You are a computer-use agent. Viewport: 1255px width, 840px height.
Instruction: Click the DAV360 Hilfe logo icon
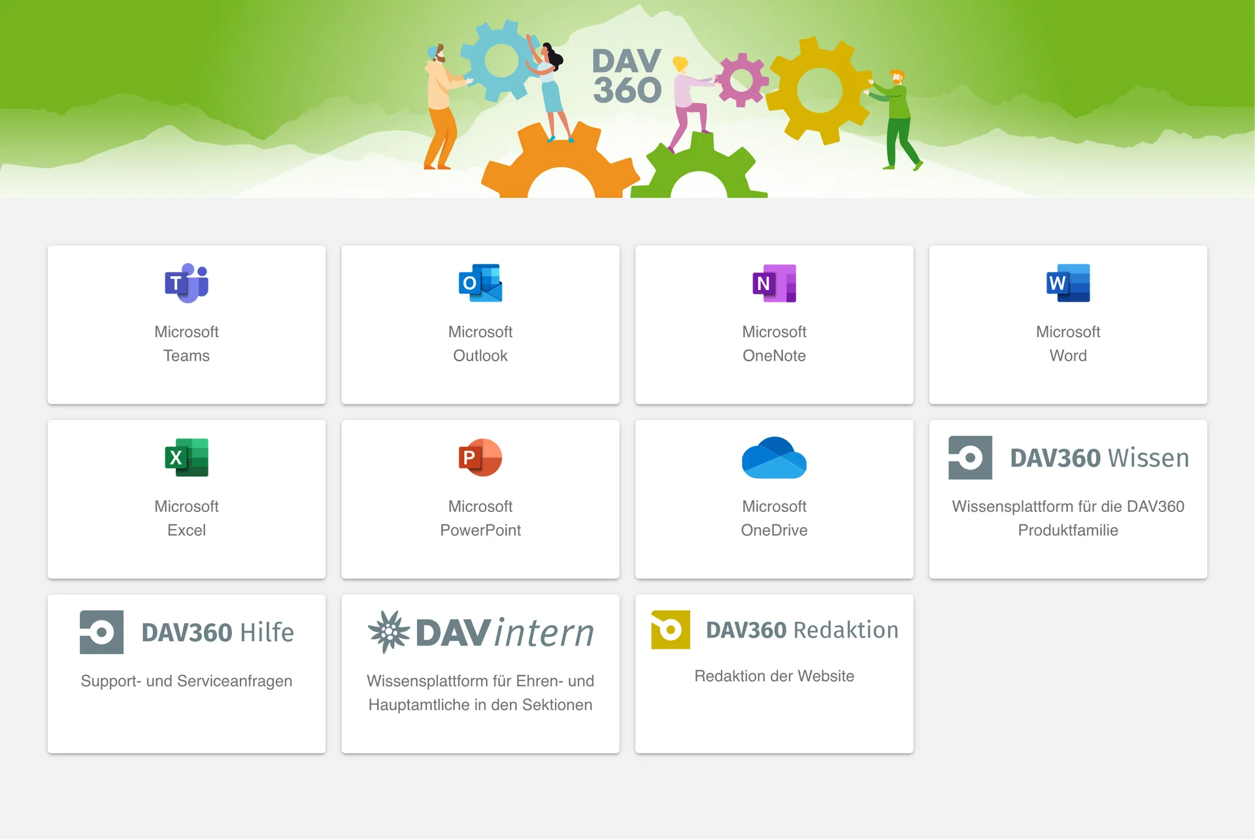pos(101,632)
